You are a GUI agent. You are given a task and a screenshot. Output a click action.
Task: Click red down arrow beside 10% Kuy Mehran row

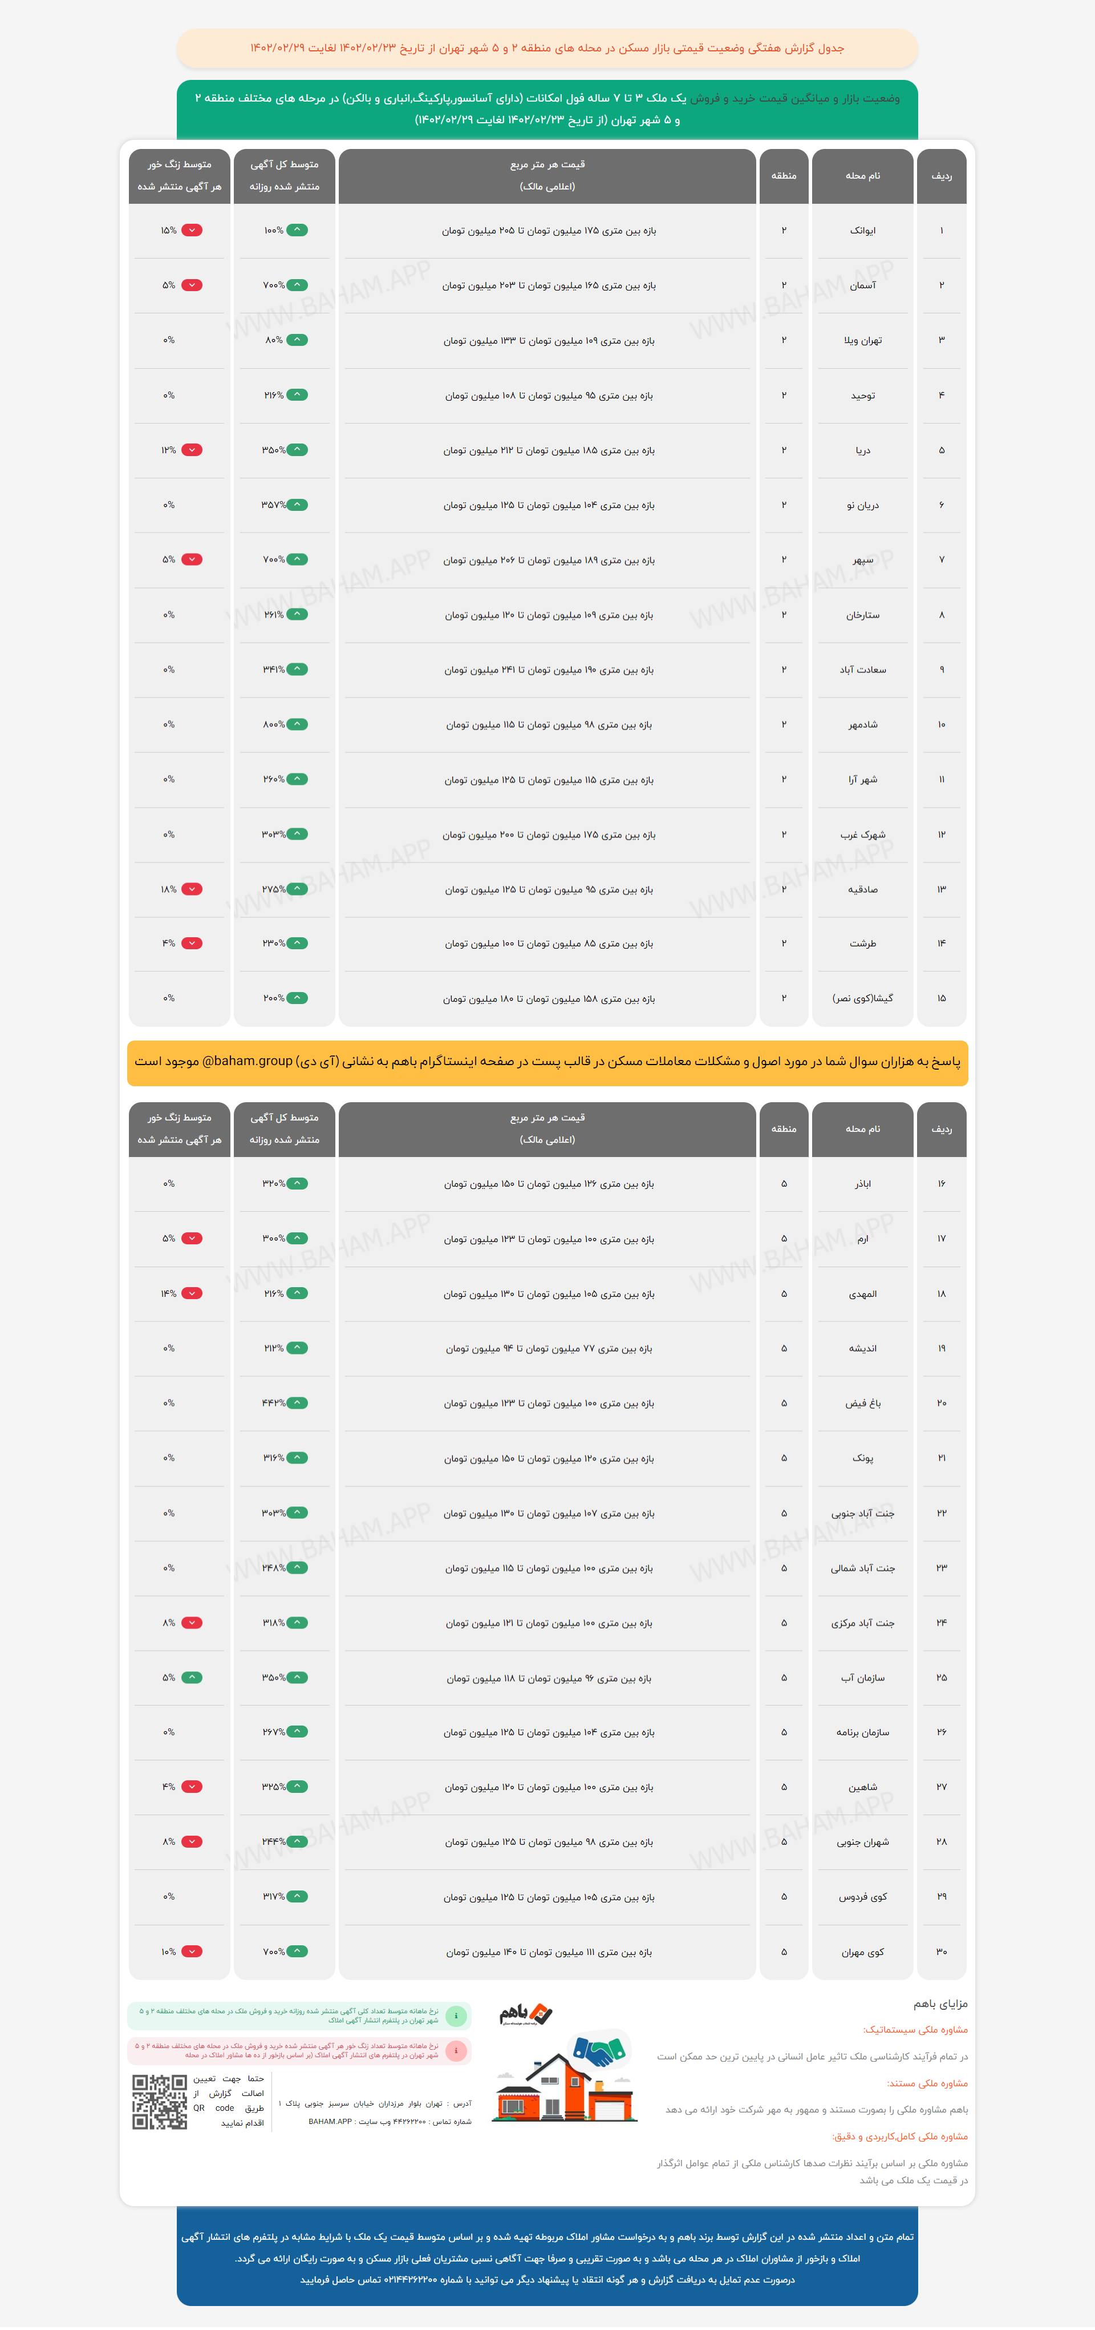coord(192,1952)
